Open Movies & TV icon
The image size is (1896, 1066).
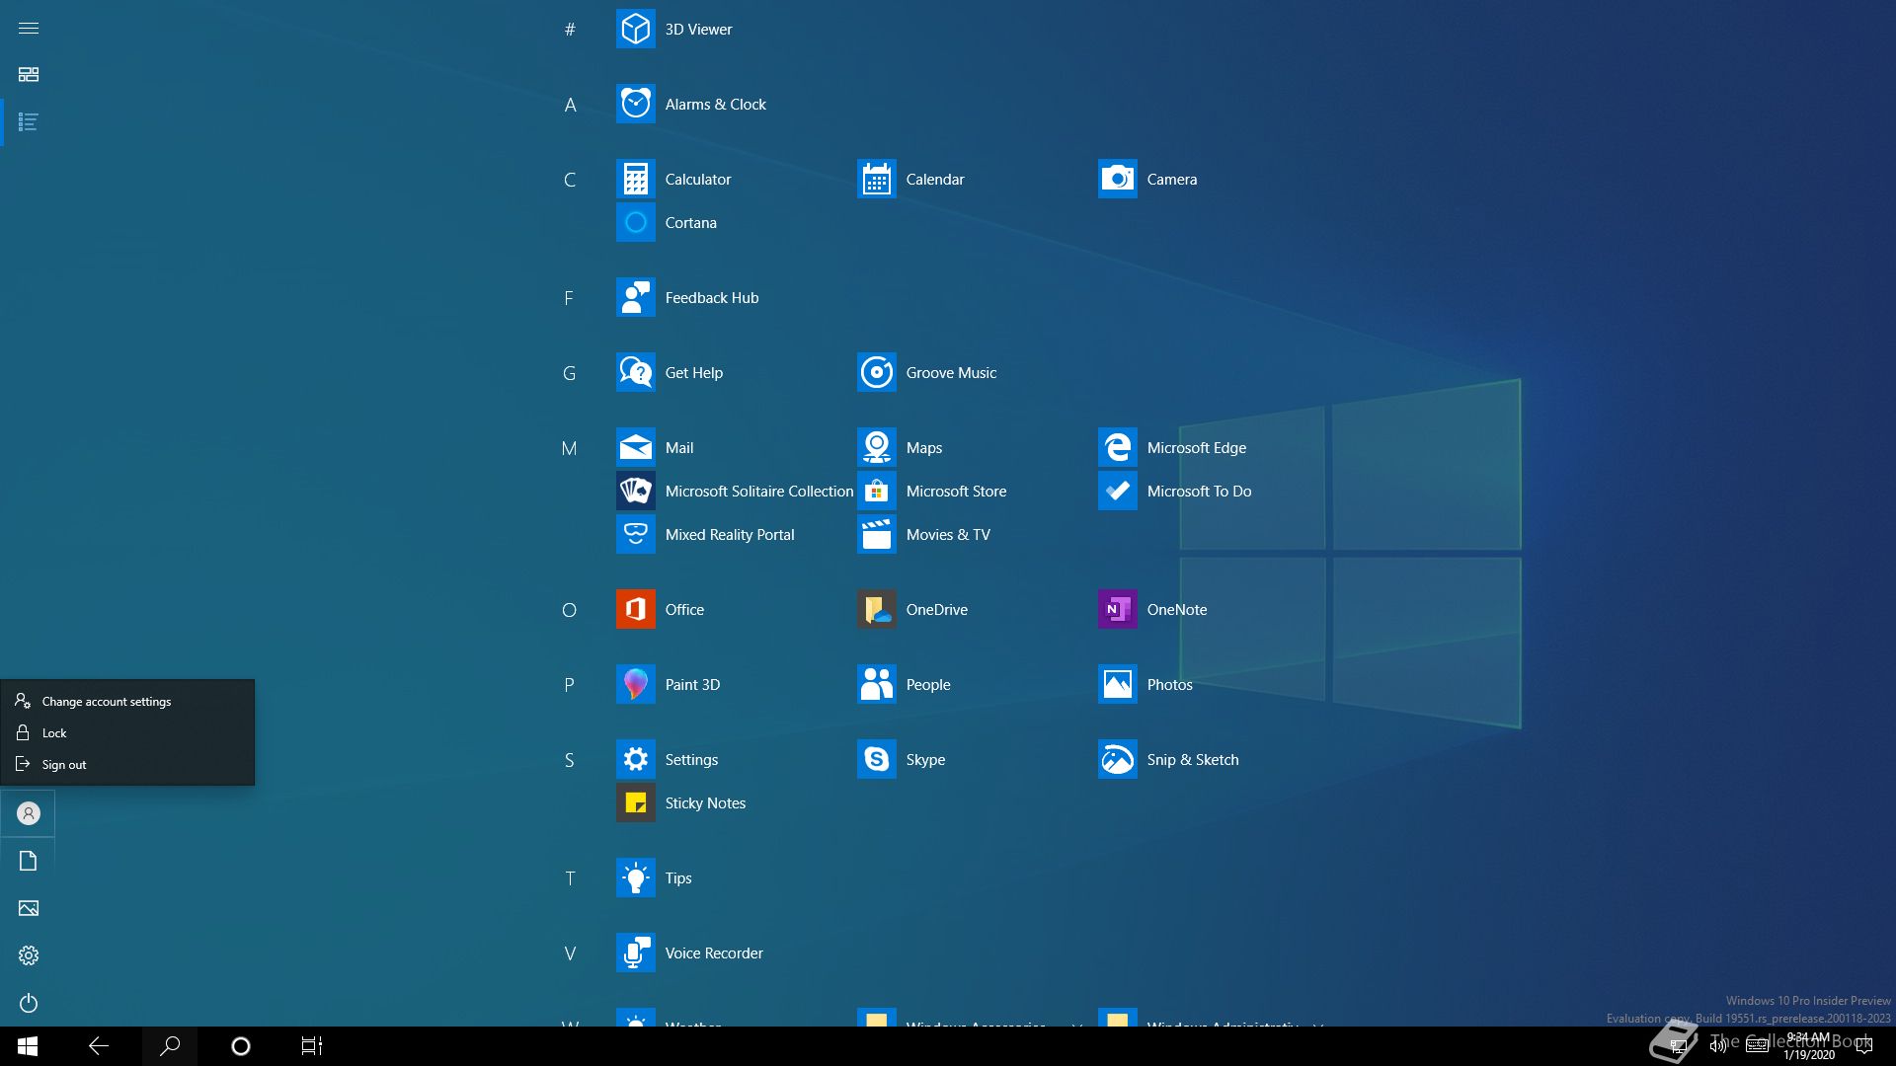click(876, 534)
